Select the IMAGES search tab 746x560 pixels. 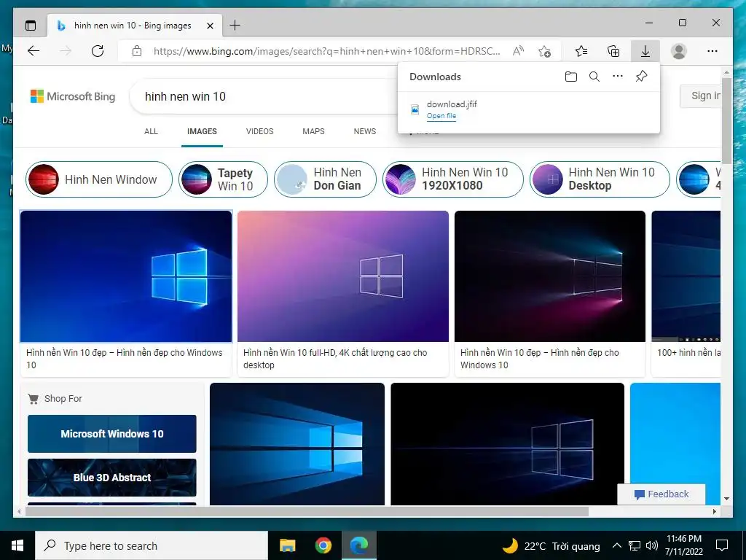tap(202, 131)
